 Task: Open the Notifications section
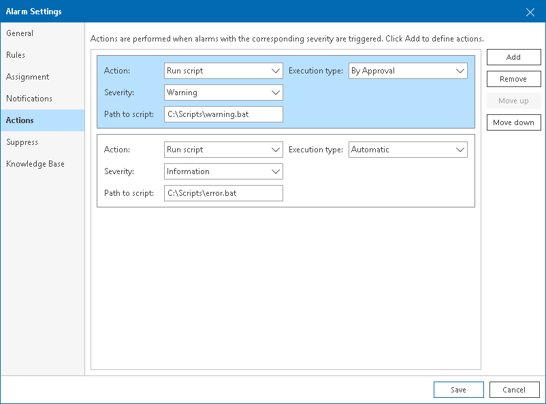click(29, 98)
